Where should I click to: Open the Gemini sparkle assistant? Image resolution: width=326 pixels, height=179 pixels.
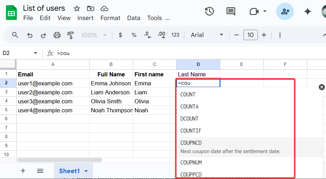tap(307, 11)
